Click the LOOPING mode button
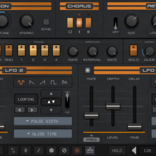The image size is (156, 156). (x=26, y=99)
